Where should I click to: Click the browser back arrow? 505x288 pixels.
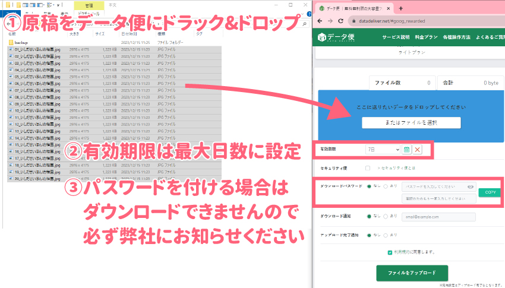click(320, 21)
